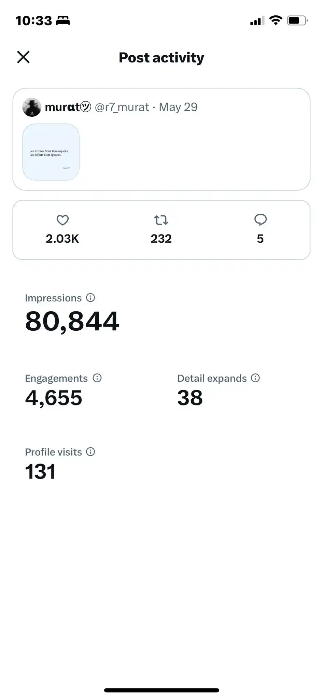Open info icon next to Engagements
This screenshot has width=323, height=699.
point(97,378)
